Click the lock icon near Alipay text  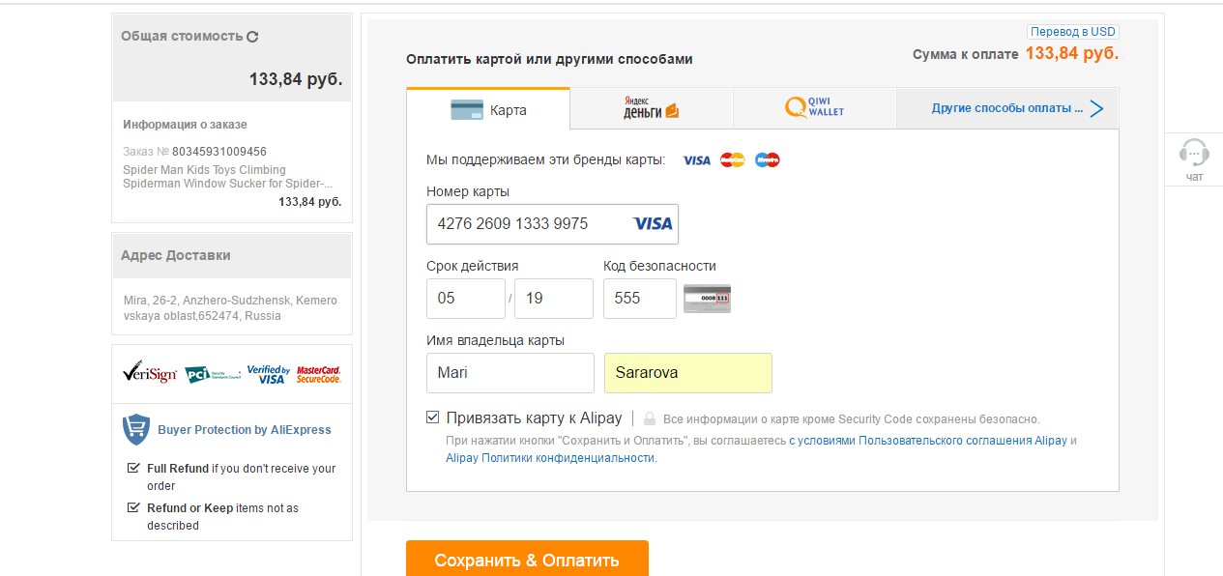coord(650,419)
